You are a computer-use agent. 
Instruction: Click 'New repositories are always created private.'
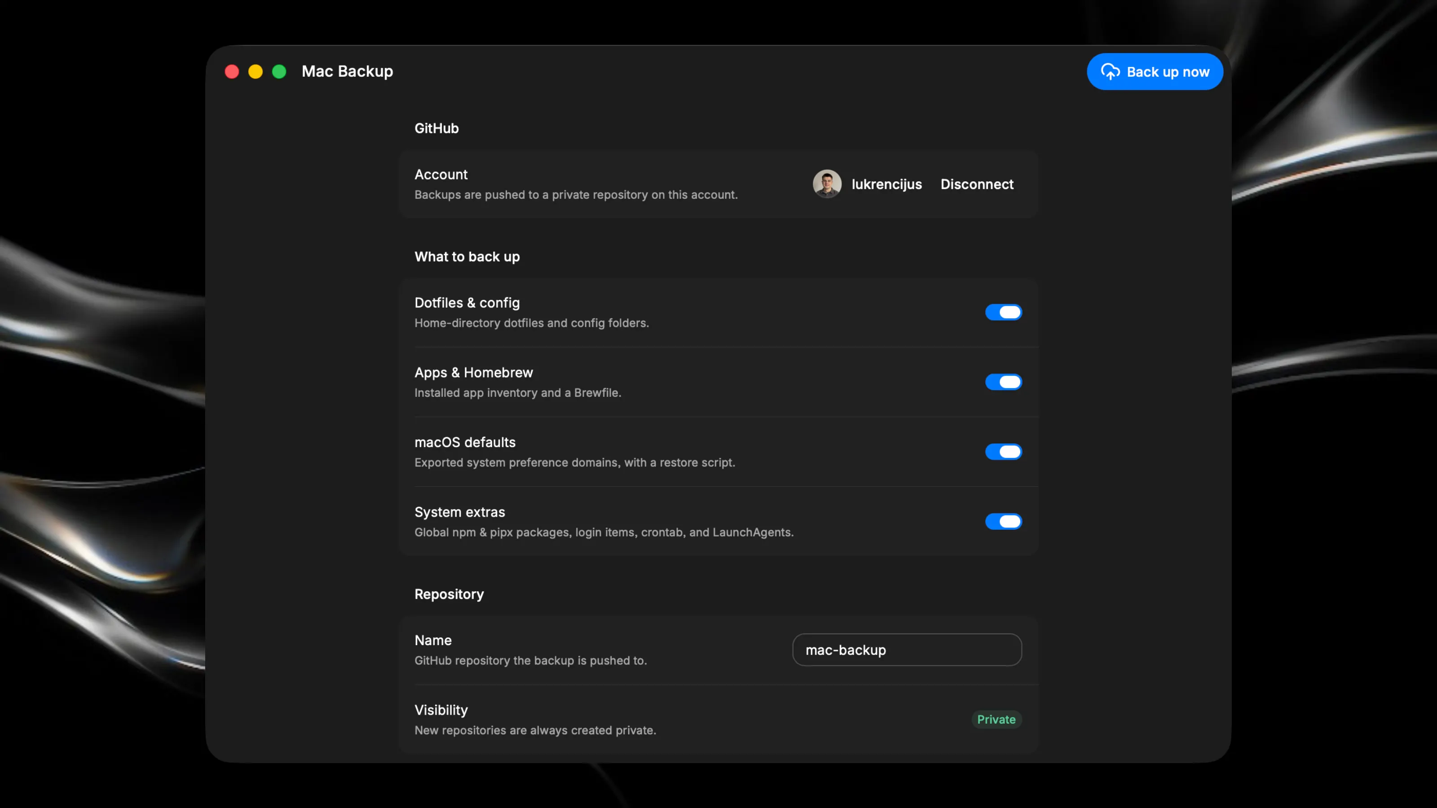535,730
